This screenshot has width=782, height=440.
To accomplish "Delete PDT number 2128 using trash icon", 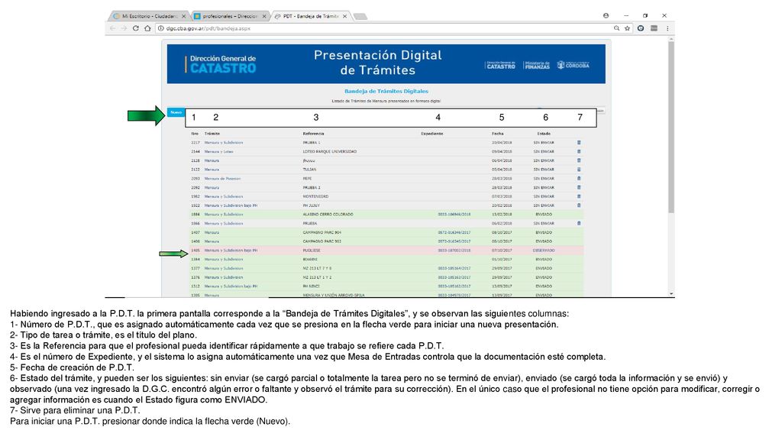I will coord(579,160).
